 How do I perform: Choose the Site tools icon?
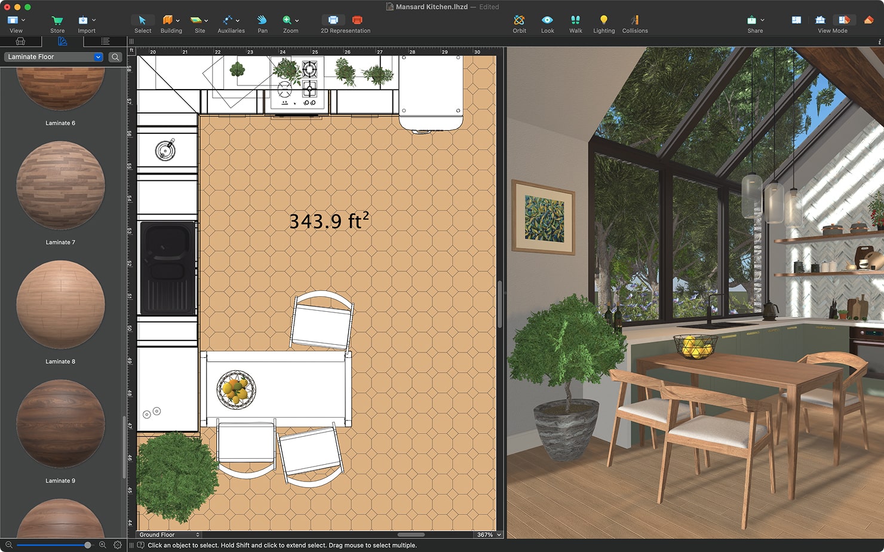click(196, 20)
